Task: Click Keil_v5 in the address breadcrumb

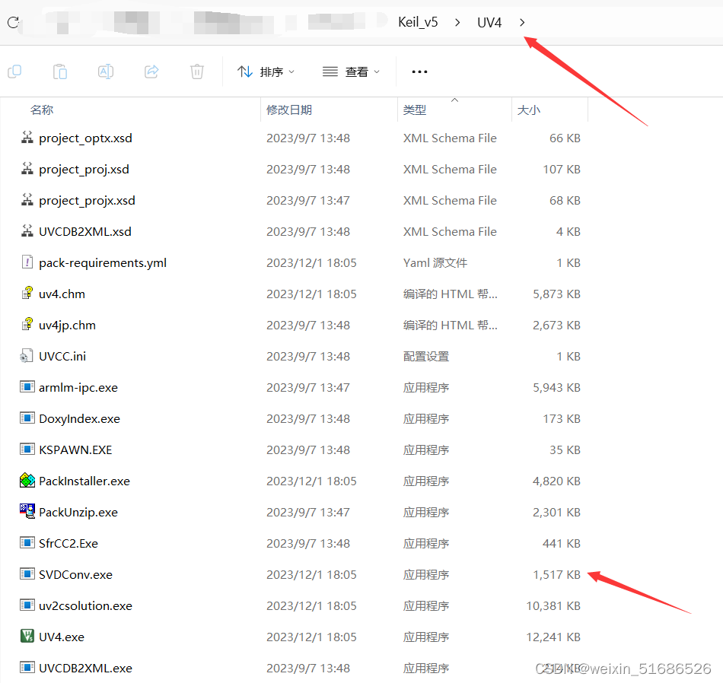Action: 418,22
